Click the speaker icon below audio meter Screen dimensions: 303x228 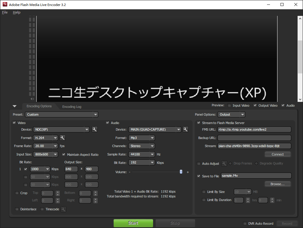[x=32, y=99]
